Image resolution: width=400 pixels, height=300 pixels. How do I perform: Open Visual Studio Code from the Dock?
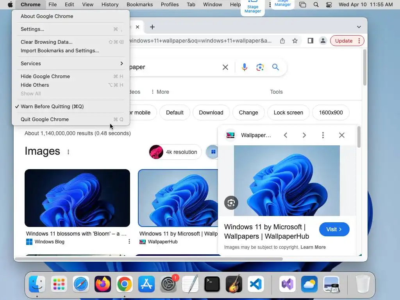tap(256, 284)
